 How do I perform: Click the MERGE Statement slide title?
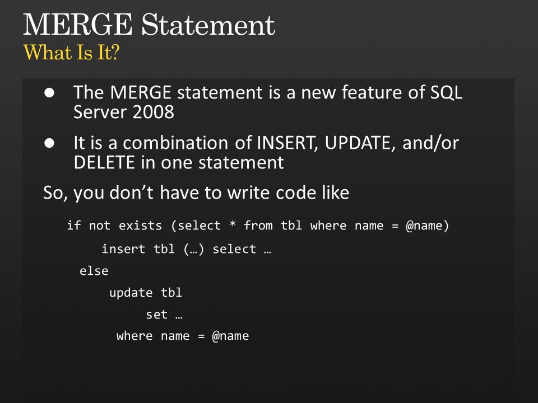(149, 25)
